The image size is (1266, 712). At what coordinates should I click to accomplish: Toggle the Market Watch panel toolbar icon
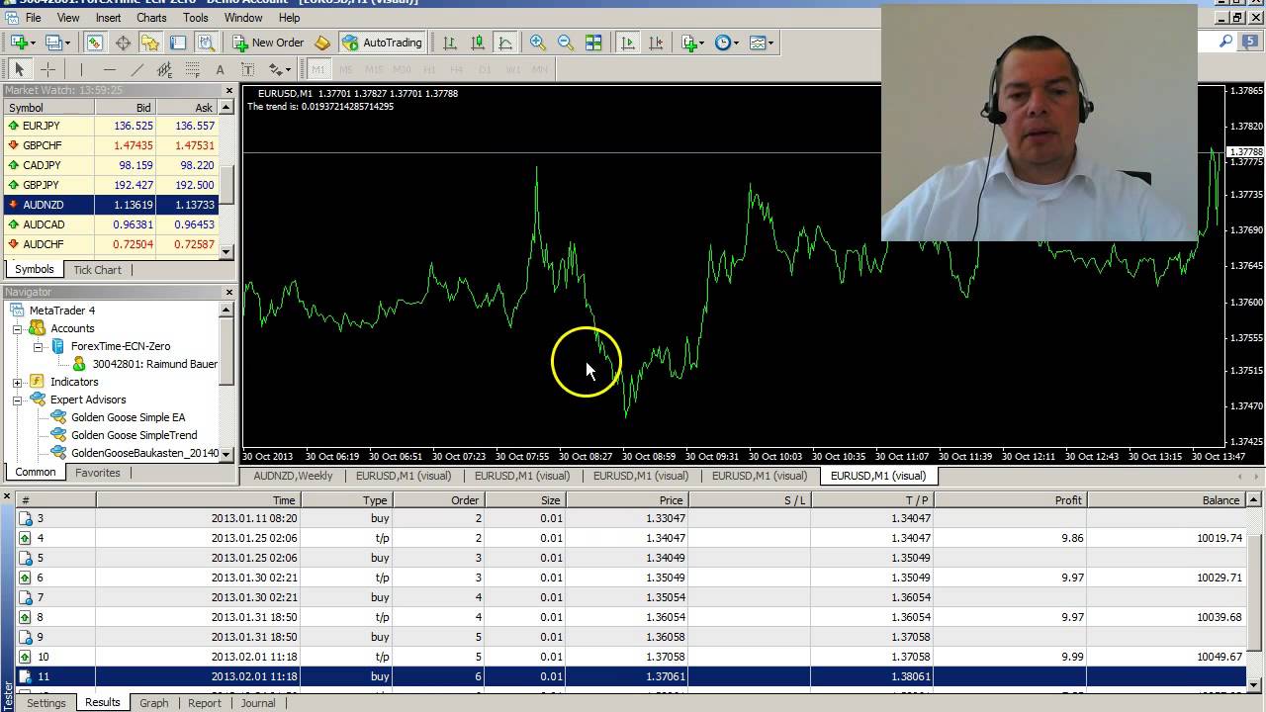[x=94, y=43]
